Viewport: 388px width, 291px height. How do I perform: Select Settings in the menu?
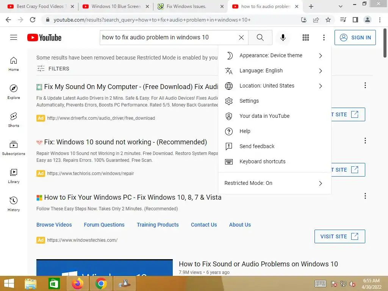pyautogui.click(x=275, y=101)
